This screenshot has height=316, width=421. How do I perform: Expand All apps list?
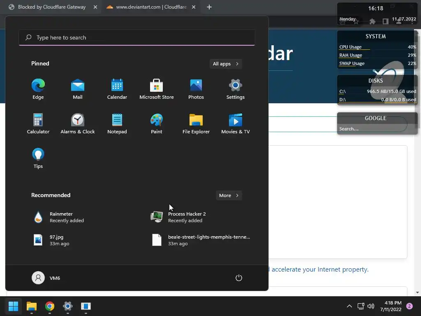pyautogui.click(x=226, y=64)
